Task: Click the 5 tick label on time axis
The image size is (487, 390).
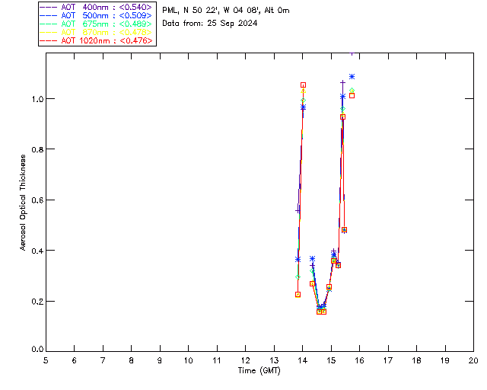Action: 46,360
